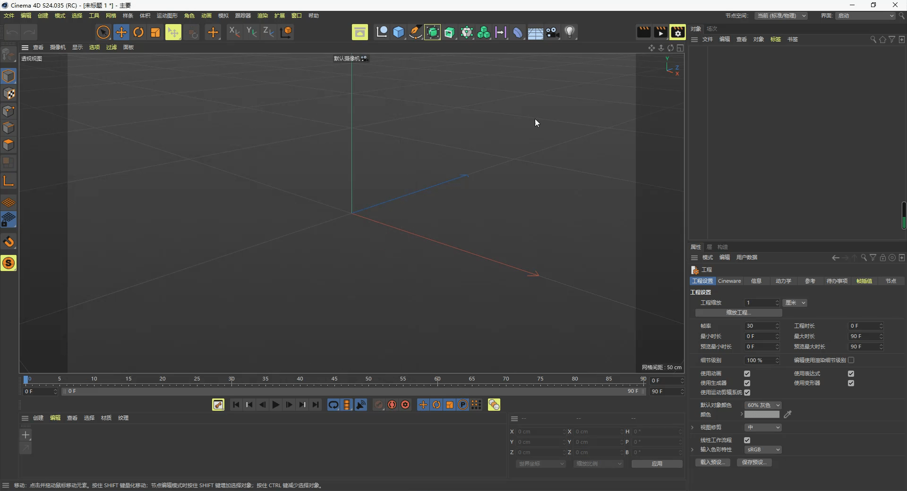Click the 颜色 color swatch
The width and height of the screenshot is (907, 491).
[x=761, y=414]
